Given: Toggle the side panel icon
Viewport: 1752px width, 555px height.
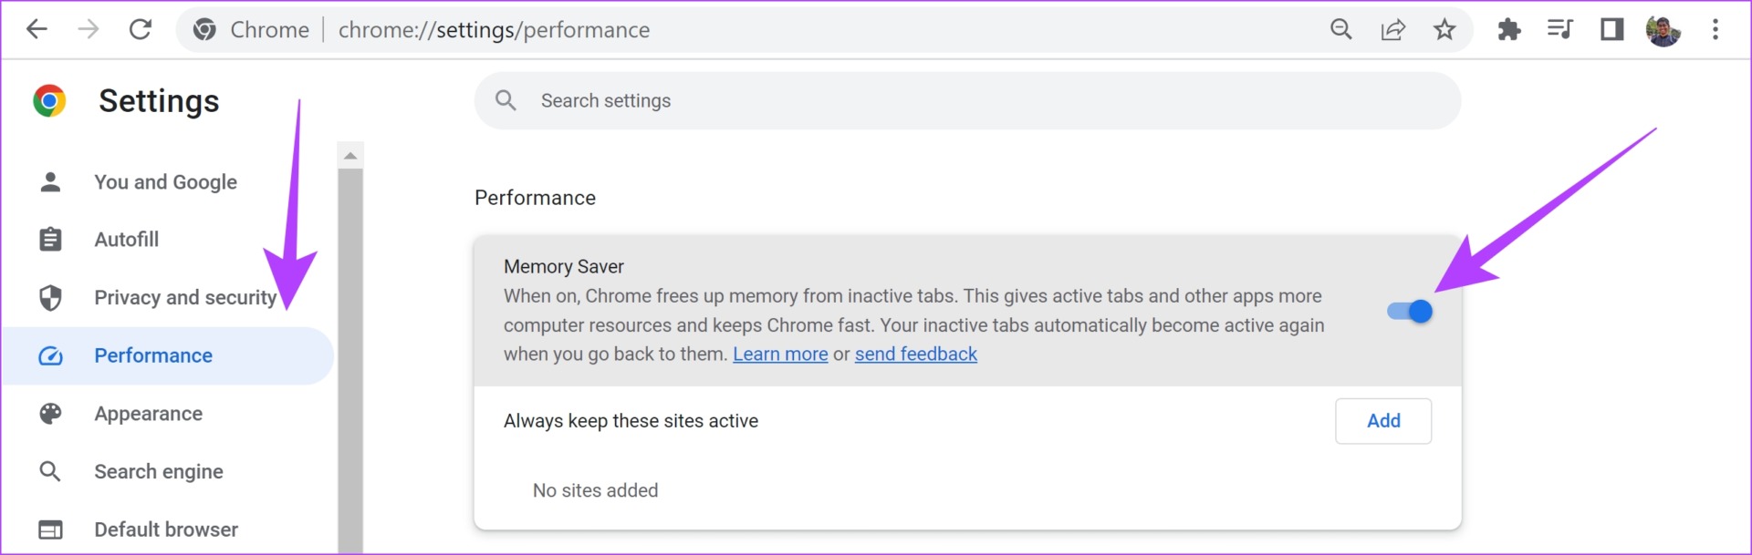Looking at the screenshot, I should click(1612, 29).
